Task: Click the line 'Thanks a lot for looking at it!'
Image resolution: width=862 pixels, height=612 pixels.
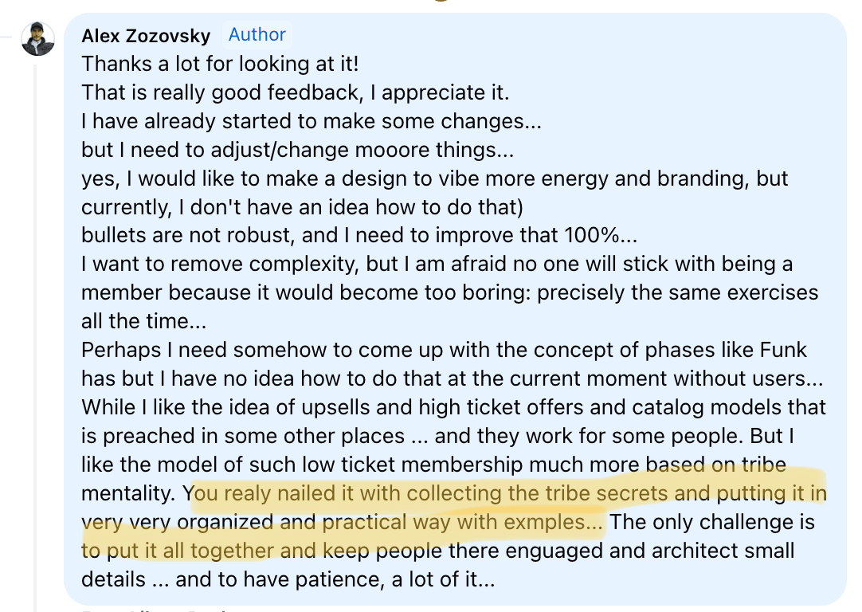Action: click(220, 64)
